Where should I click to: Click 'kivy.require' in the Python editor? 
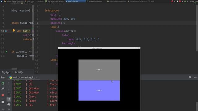coord(20,10)
